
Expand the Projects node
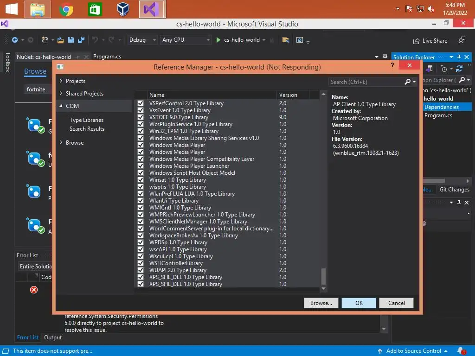coord(61,81)
